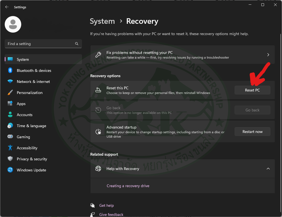The height and width of the screenshot is (217, 282).
Task: Open the Give feedback link
Action: coord(111,215)
